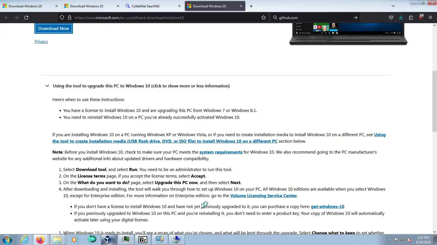Open the green globe app in taskbar

(x=92, y=240)
